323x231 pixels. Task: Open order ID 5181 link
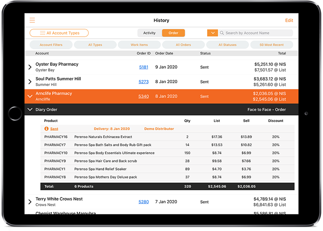[143, 67]
